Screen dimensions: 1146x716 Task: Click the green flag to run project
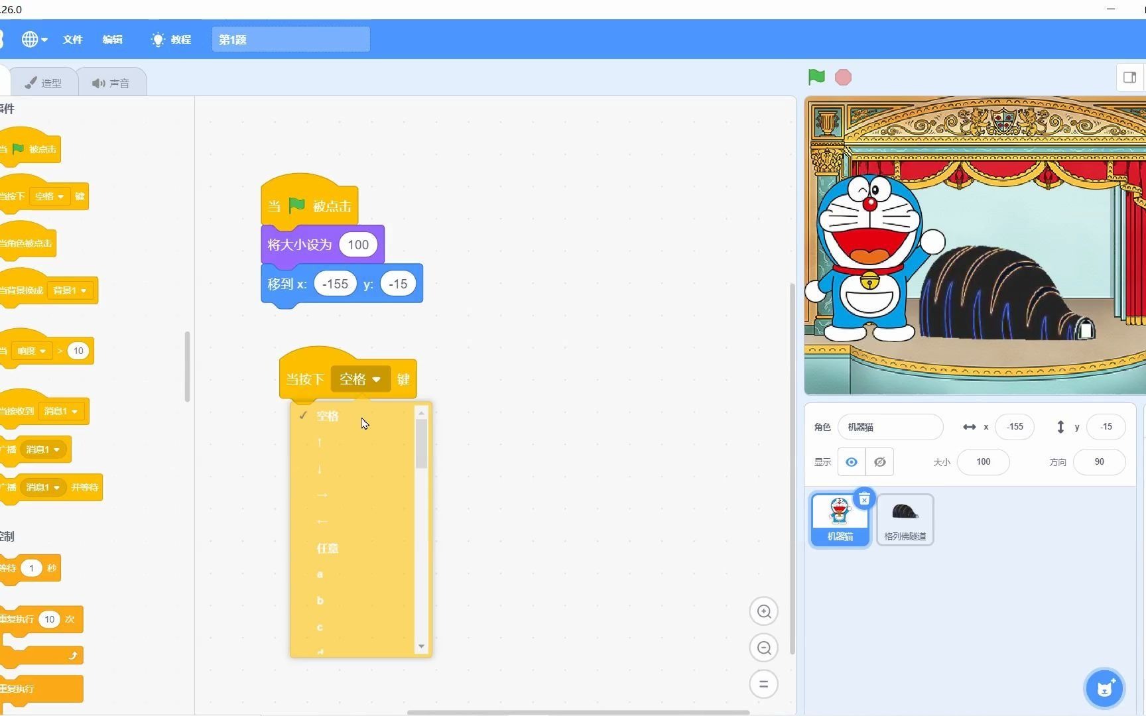click(x=816, y=77)
